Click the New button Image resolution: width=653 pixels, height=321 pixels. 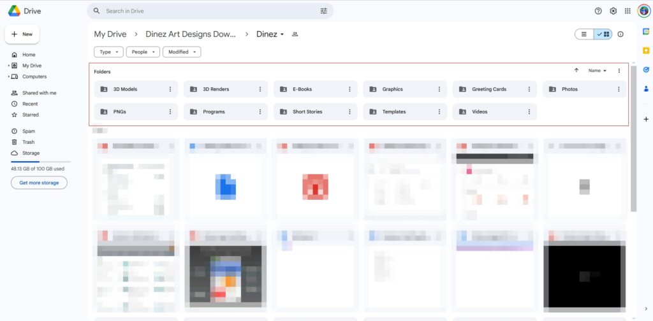tap(22, 34)
